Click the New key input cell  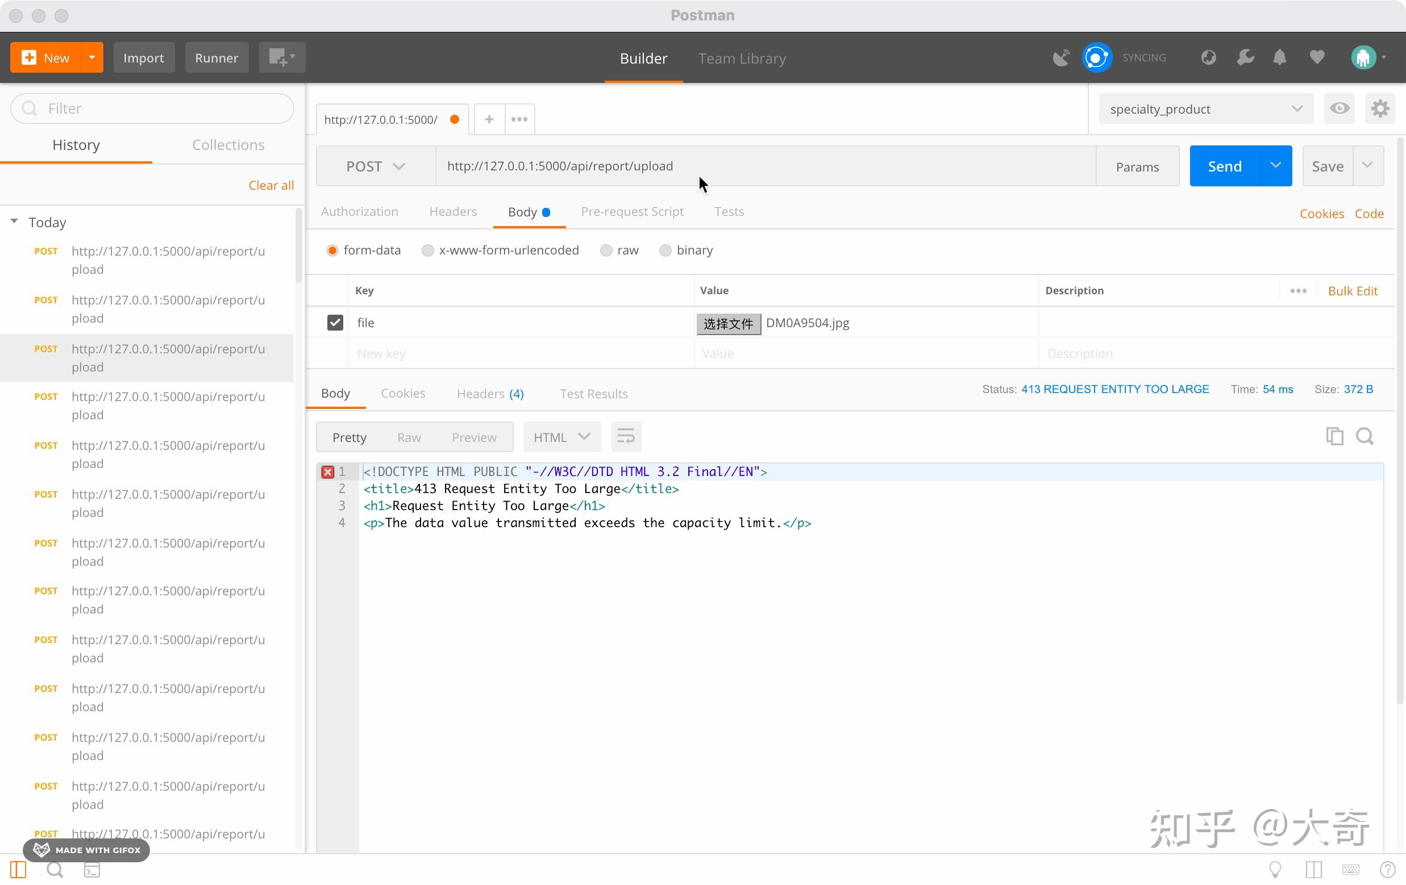point(521,353)
